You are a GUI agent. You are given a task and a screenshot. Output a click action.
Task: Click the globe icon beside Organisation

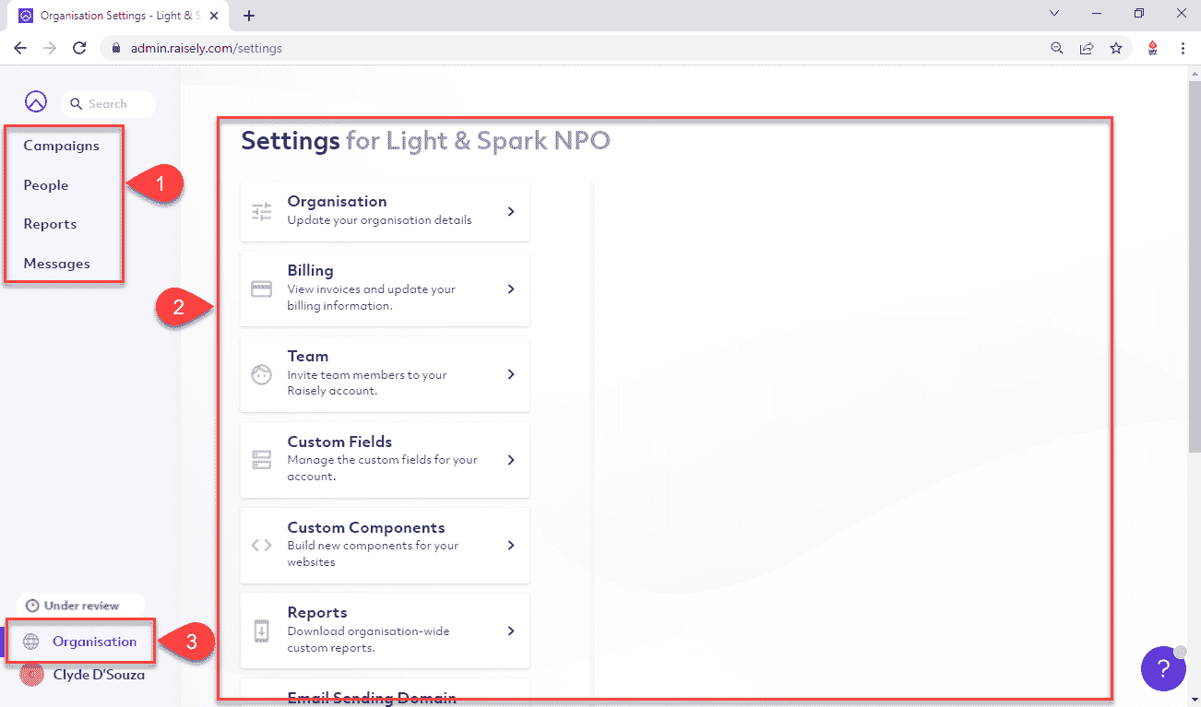pos(31,642)
